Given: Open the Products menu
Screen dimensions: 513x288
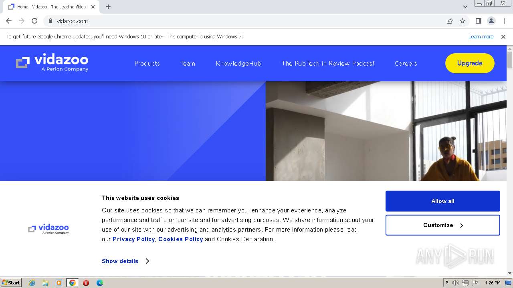Looking at the screenshot, I should (147, 63).
